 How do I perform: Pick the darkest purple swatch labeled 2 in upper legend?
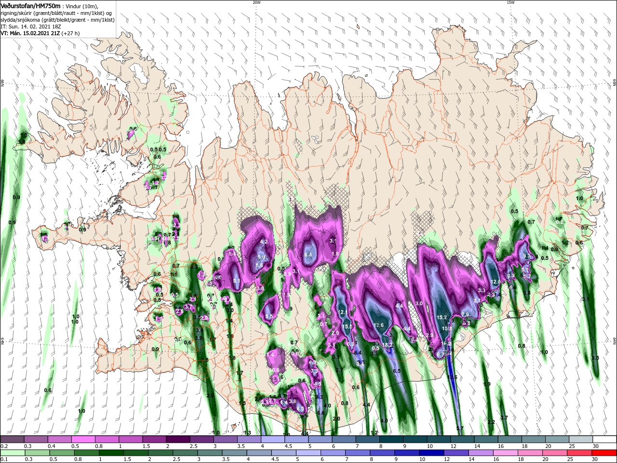coord(178,439)
